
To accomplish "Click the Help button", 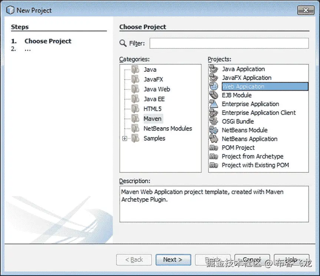I will 292,260.
